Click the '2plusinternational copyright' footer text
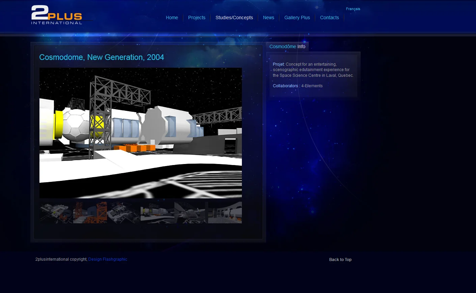Screen dimensions: 476x293 coord(61,259)
